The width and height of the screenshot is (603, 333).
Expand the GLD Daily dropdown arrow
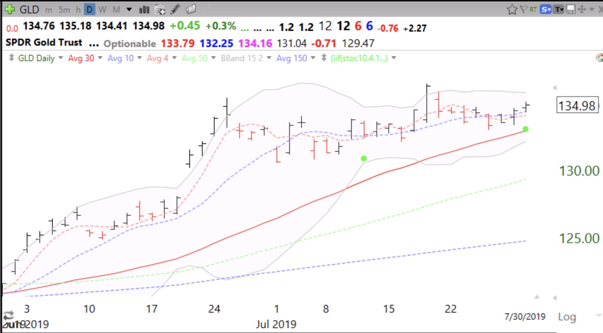(61, 58)
